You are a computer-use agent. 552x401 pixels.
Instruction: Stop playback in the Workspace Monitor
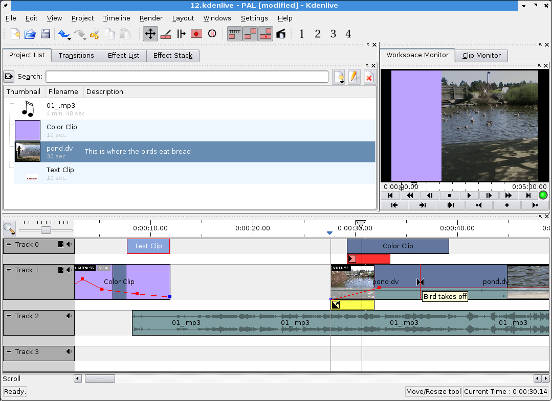click(x=449, y=196)
